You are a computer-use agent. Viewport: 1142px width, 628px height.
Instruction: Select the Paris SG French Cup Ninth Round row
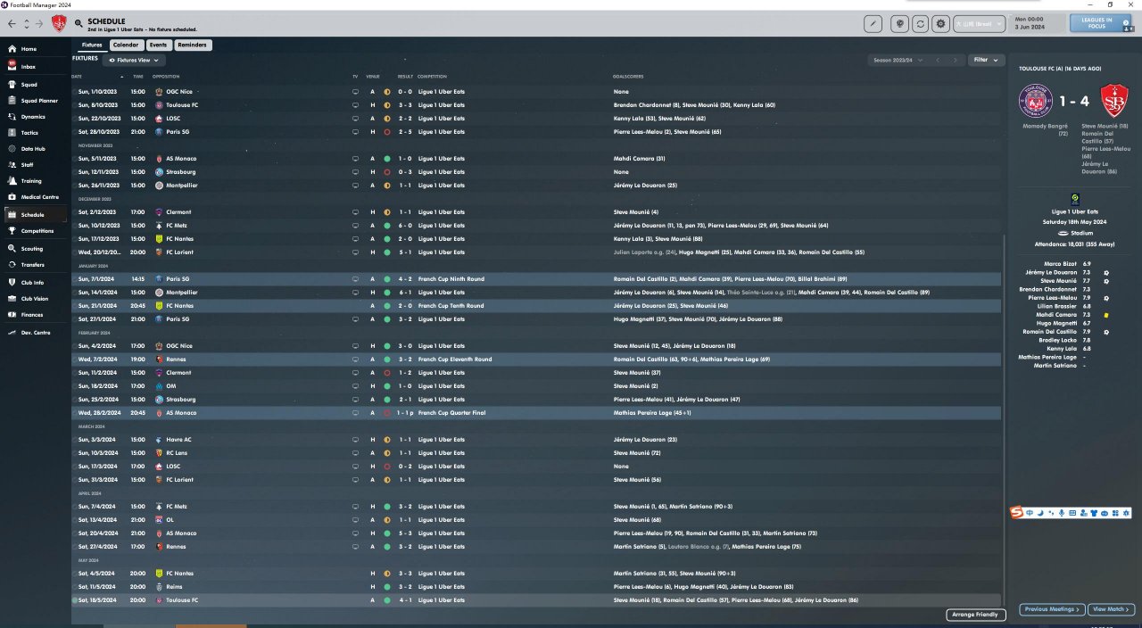click(536, 279)
